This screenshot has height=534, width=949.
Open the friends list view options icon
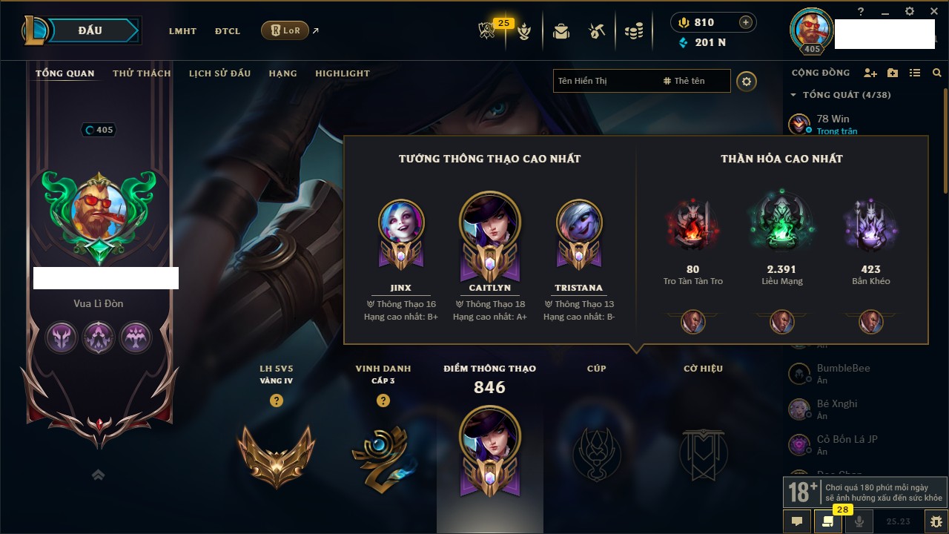point(915,73)
